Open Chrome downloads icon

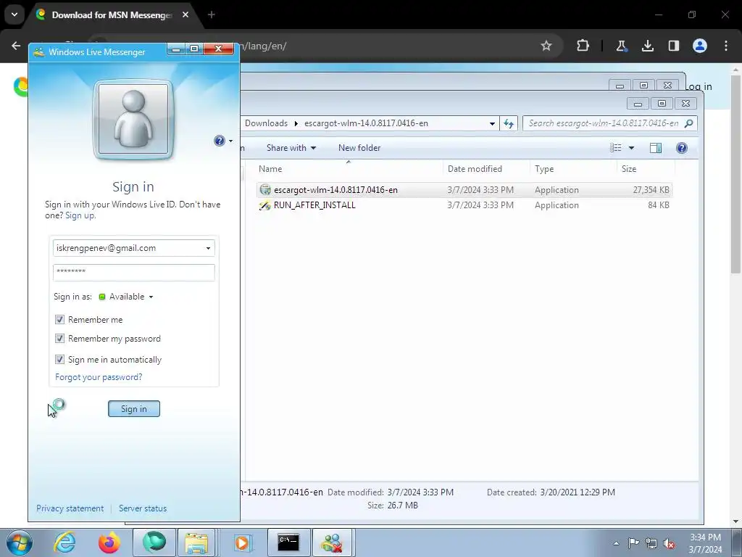(647, 46)
